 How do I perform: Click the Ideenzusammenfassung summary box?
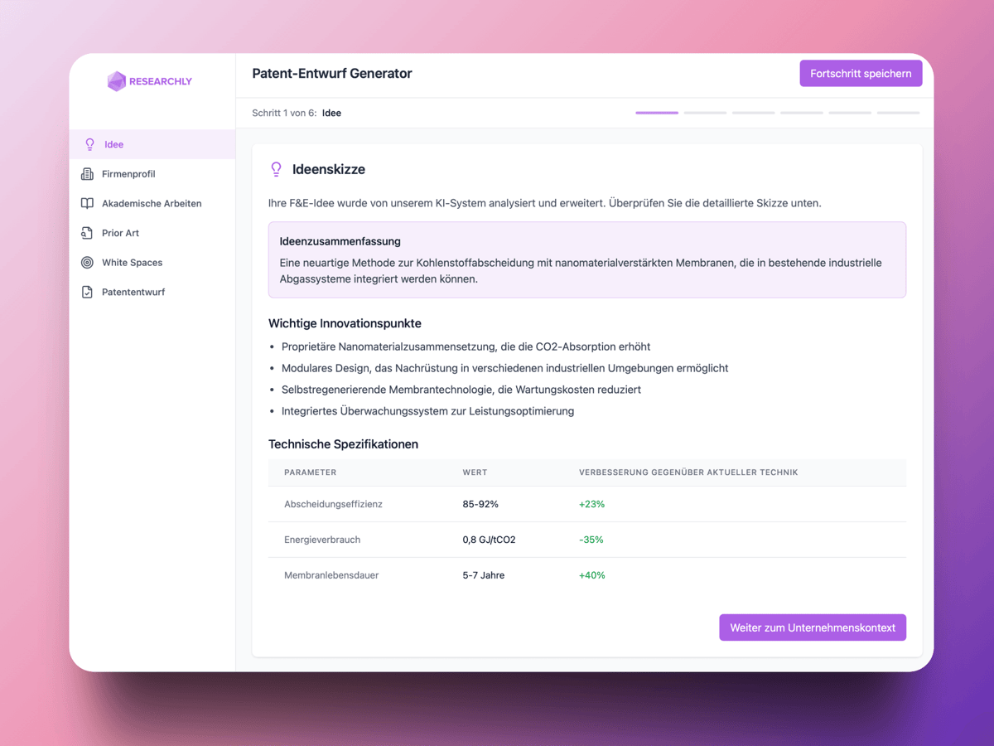click(x=586, y=259)
